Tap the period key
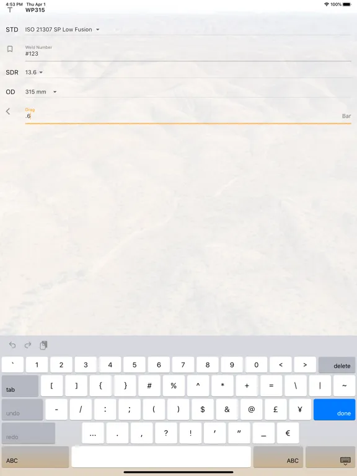This screenshot has height=476, width=357. 117,433
